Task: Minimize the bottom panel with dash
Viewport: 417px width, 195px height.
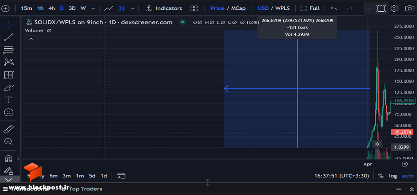Action: 398,189
